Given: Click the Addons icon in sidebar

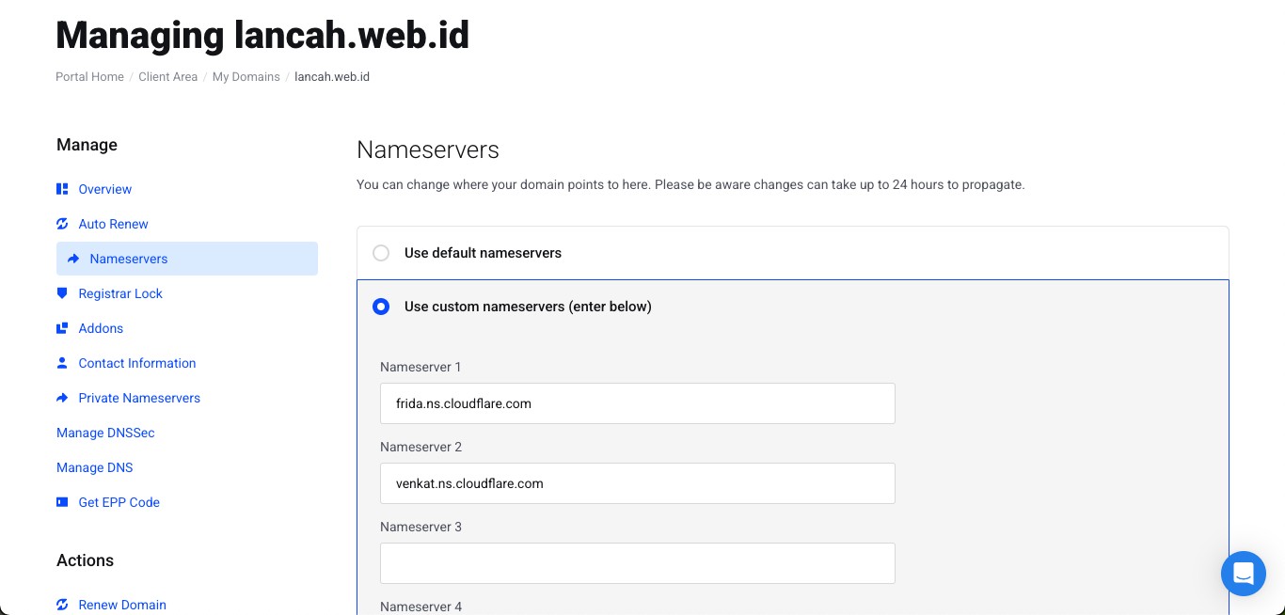Looking at the screenshot, I should point(62,328).
